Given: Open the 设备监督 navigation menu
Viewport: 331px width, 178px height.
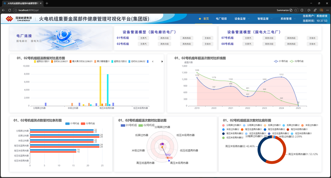Looking at the screenshot, I should (x=240, y=19).
